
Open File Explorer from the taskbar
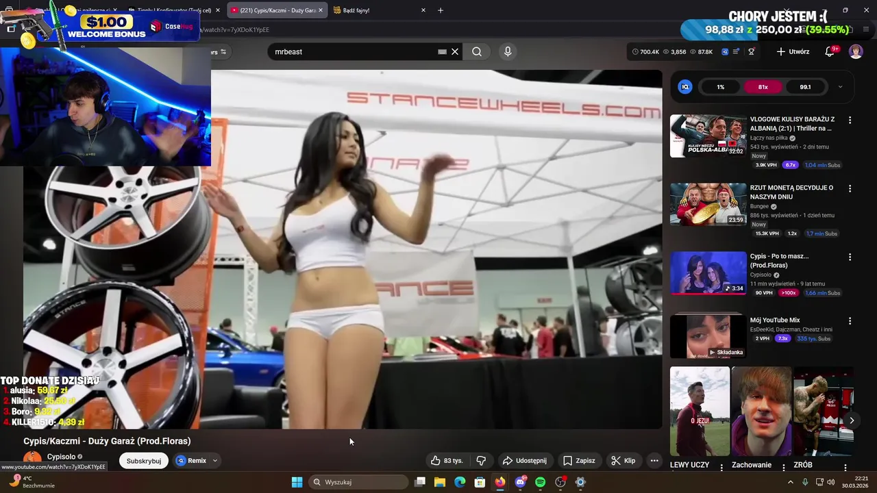coord(440,482)
